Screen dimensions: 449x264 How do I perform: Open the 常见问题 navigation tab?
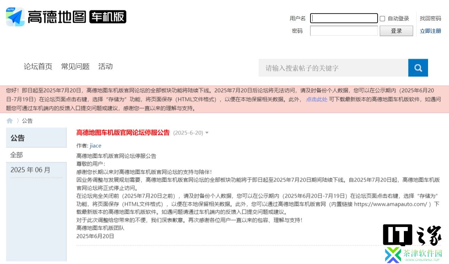(75, 66)
